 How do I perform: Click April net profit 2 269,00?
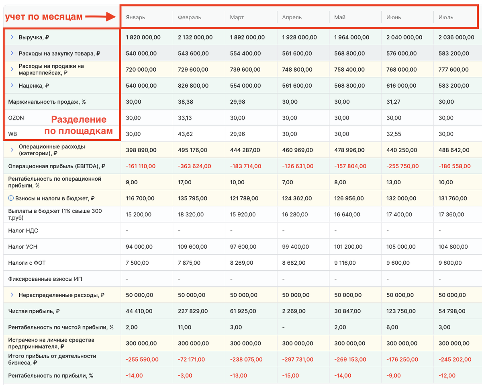point(294,311)
